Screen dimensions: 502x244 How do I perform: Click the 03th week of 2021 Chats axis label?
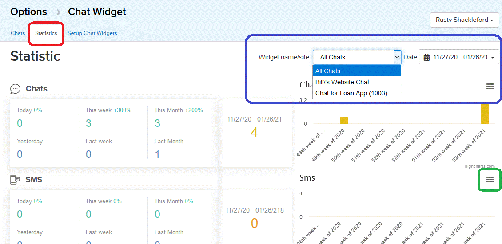(x=469, y=145)
